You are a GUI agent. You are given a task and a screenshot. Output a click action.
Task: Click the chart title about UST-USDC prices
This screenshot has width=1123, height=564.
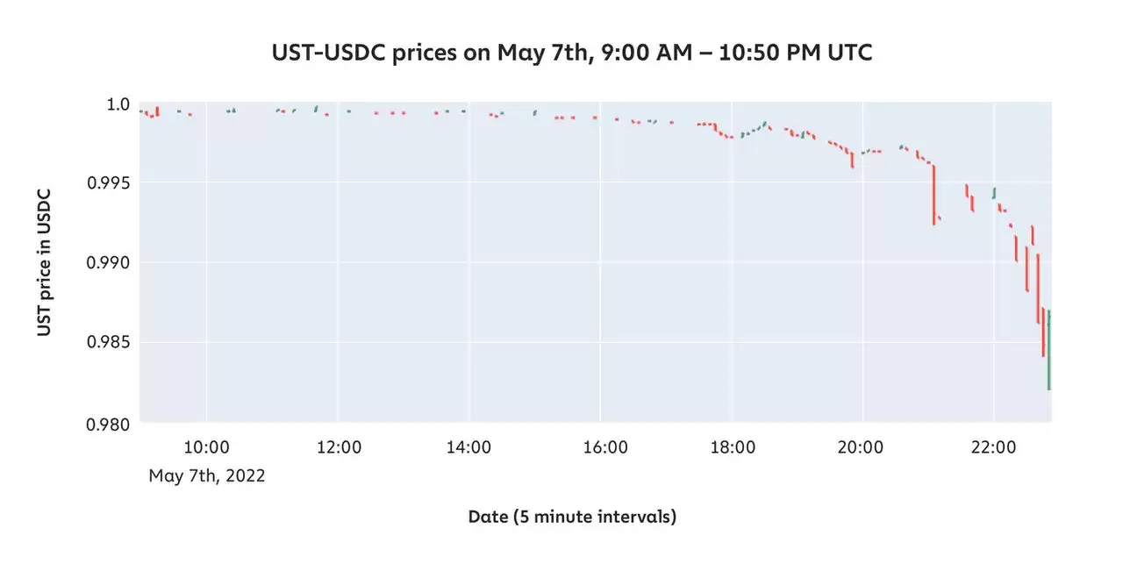(573, 54)
